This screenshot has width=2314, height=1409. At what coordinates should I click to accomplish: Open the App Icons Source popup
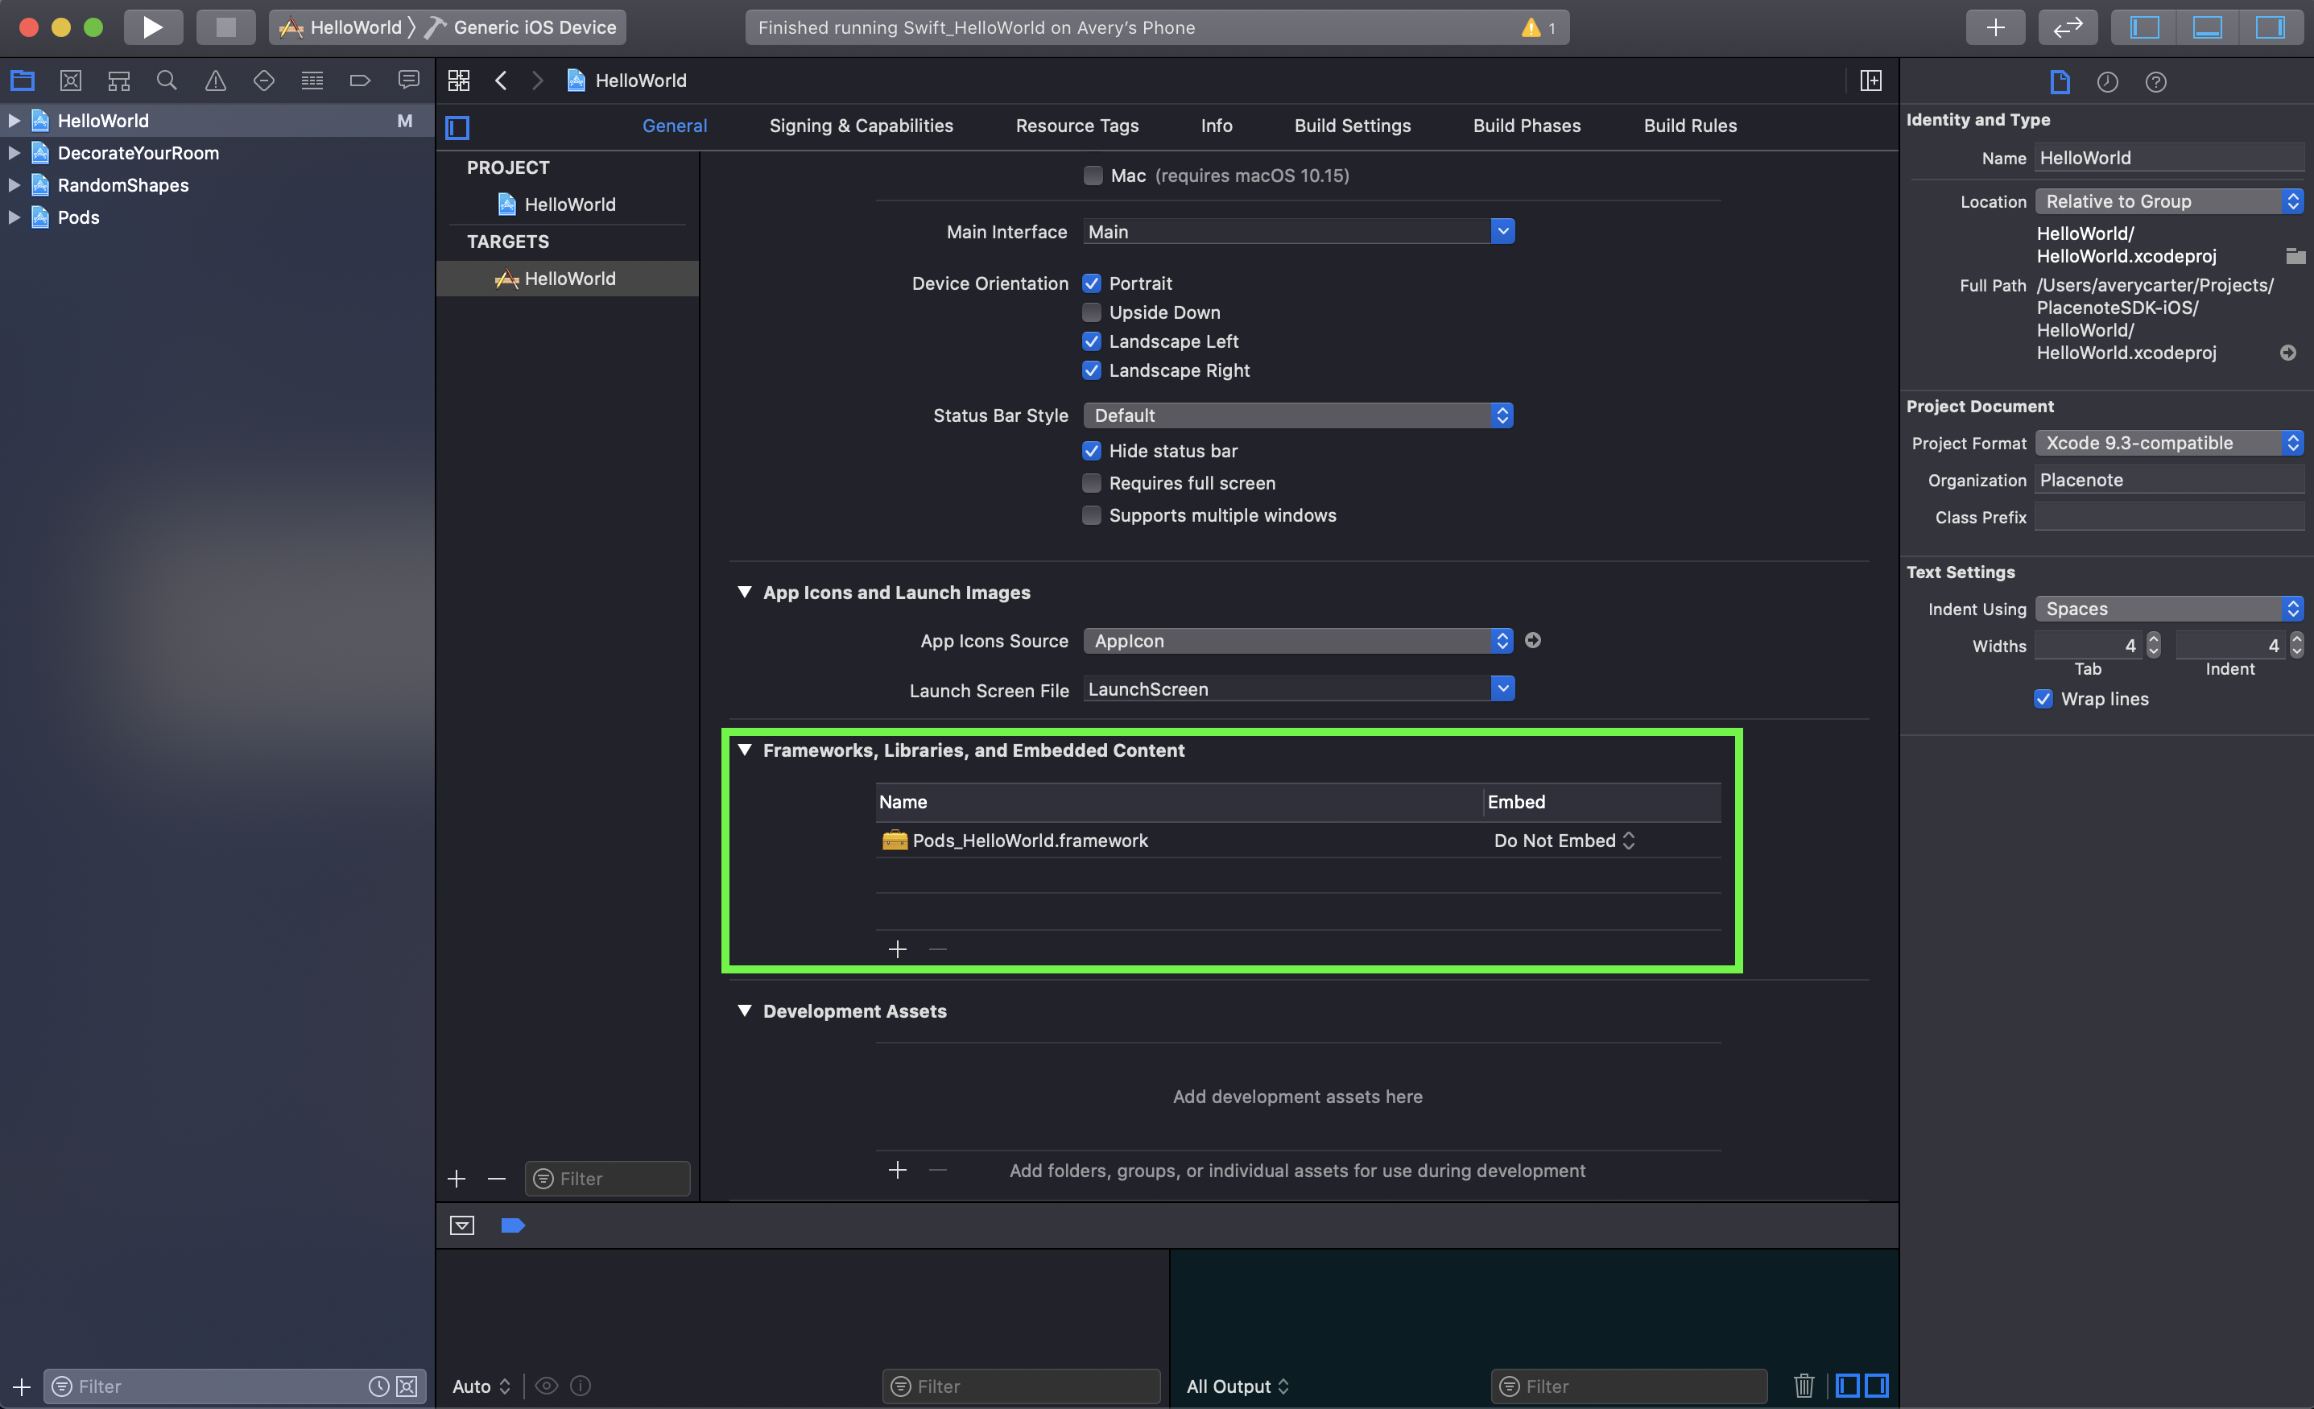point(1298,641)
